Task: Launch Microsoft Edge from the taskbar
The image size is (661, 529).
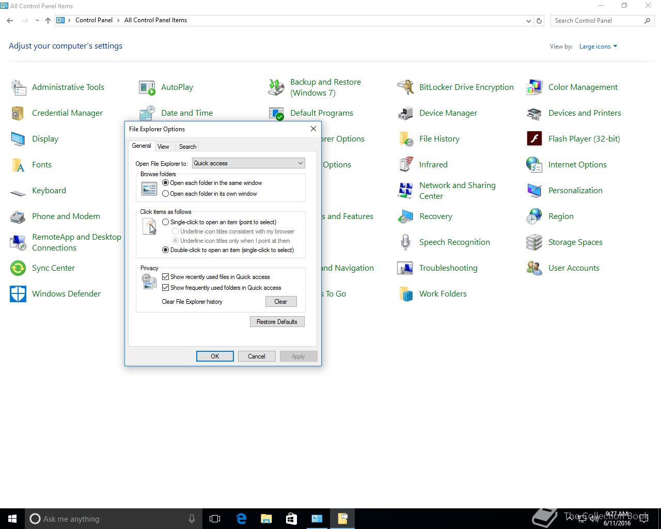Action: (241, 519)
